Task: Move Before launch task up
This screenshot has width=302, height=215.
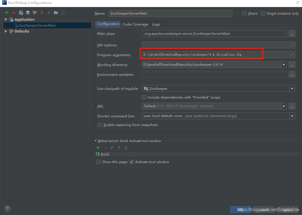Action: coord(119,148)
